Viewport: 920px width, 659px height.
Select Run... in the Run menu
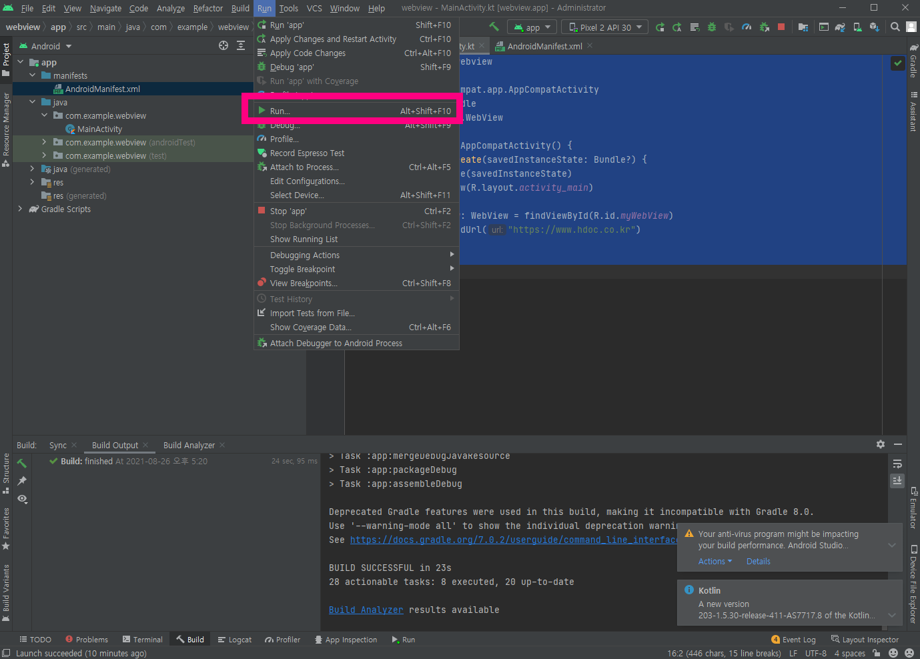point(356,111)
